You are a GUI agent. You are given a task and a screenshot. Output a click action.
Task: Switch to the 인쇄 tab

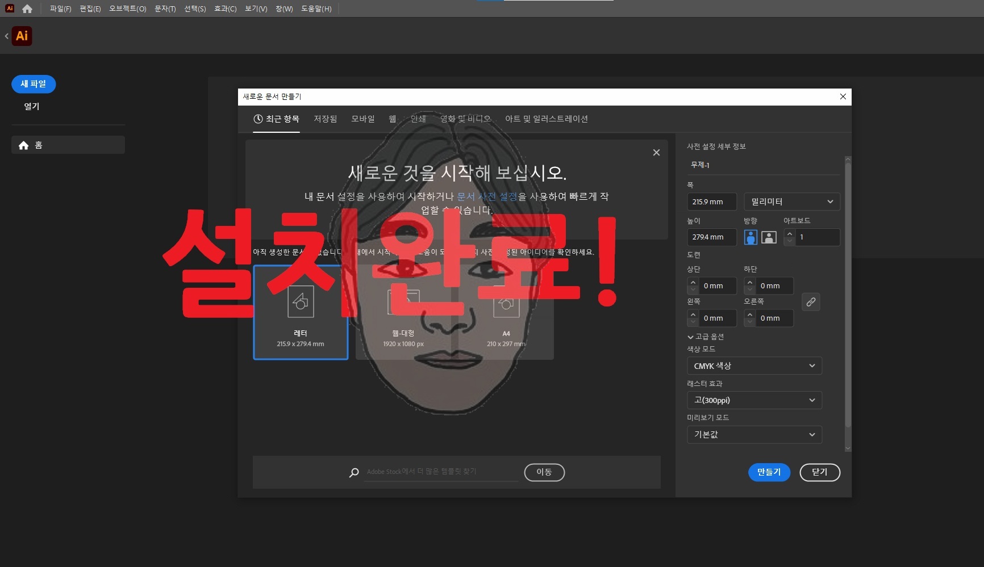(418, 119)
